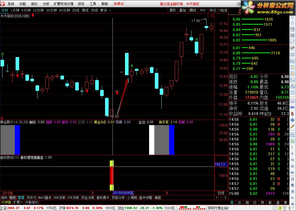Switch to 周线 chart tab

(x=85, y=10)
